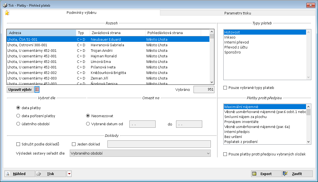Viewport: 318px width, 182px height.
Task: Select Inkaso in the Typy plateb list
Action: 230,37
